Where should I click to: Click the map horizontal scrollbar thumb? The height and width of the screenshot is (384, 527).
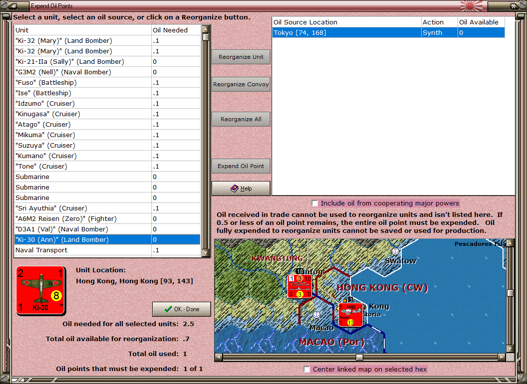pos(360,357)
